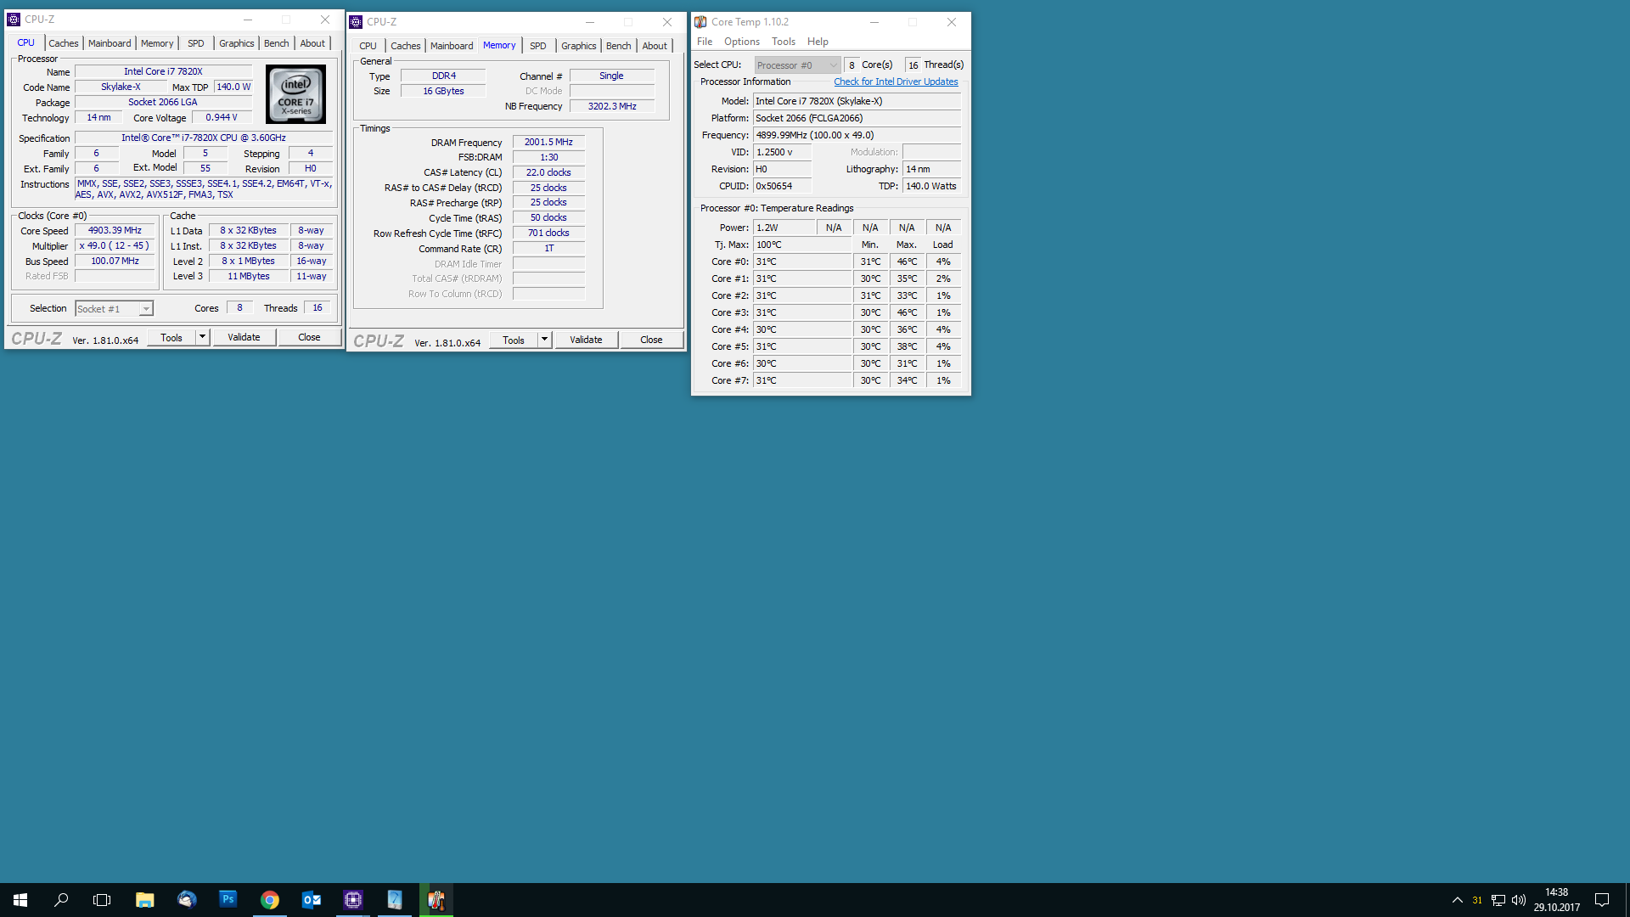Open the Windows Start menu
The image size is (1630, 917).
click(20, 900)
